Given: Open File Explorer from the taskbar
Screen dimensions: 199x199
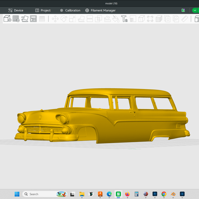Looking at the screenshot, I should [82, 194].
